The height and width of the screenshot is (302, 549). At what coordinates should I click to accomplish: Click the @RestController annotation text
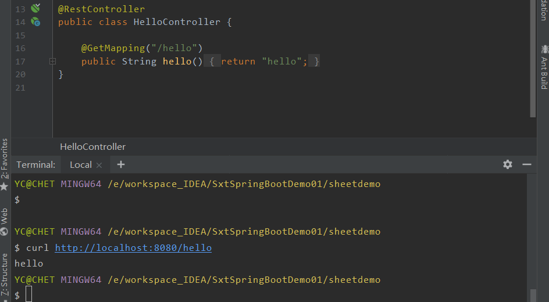tap(101, 9)
